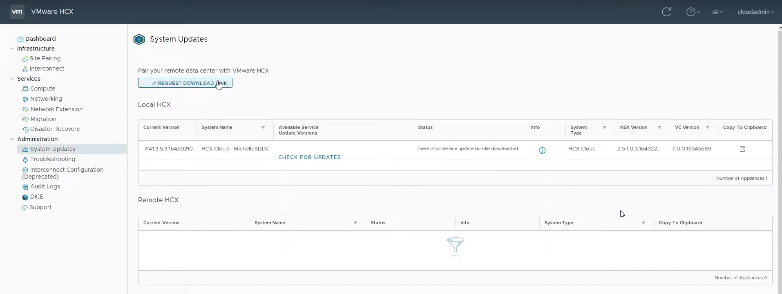This screenshot has width=782, height=294.
Task: Click the info icon in Local HCX row
Action: (x=542, y=150)
